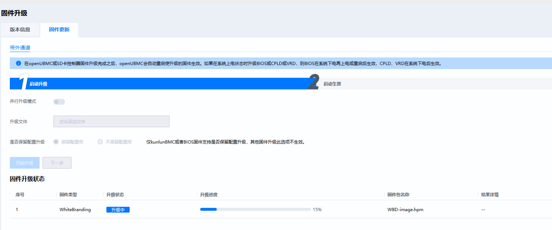Click the step 1 number icon
Viewport: 552px width, 230px height.
pos(23,83)
